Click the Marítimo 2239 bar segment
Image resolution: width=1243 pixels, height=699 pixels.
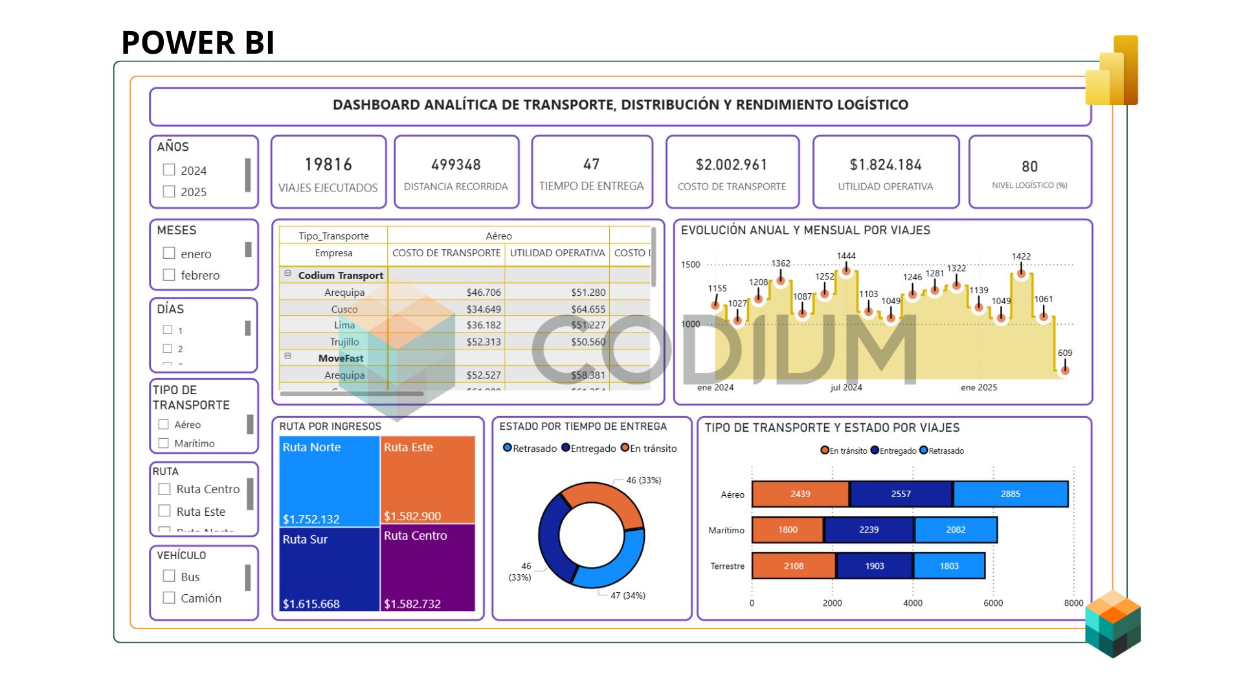point(869,529)
